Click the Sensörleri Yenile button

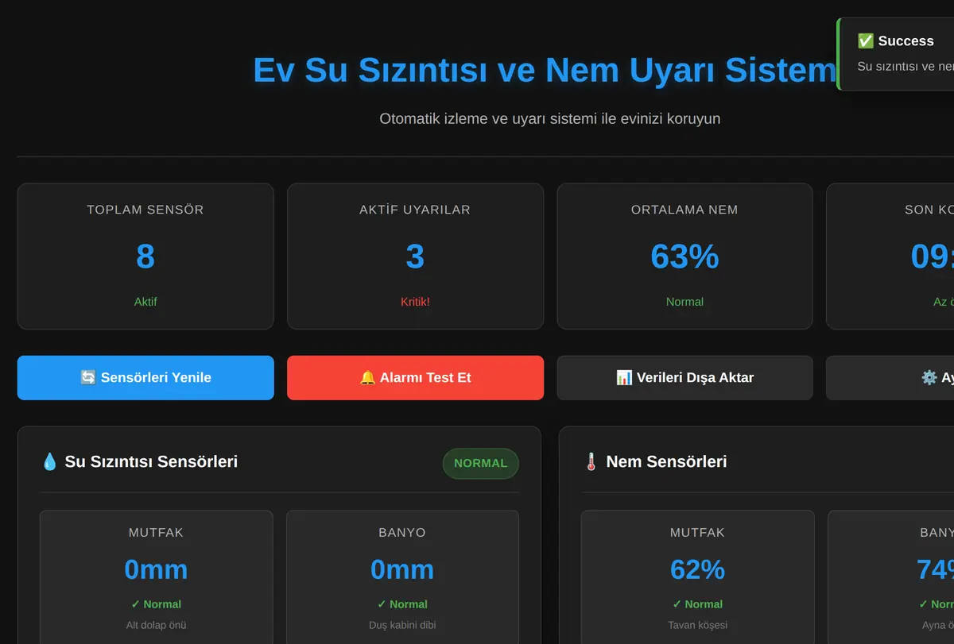[145, 378]
